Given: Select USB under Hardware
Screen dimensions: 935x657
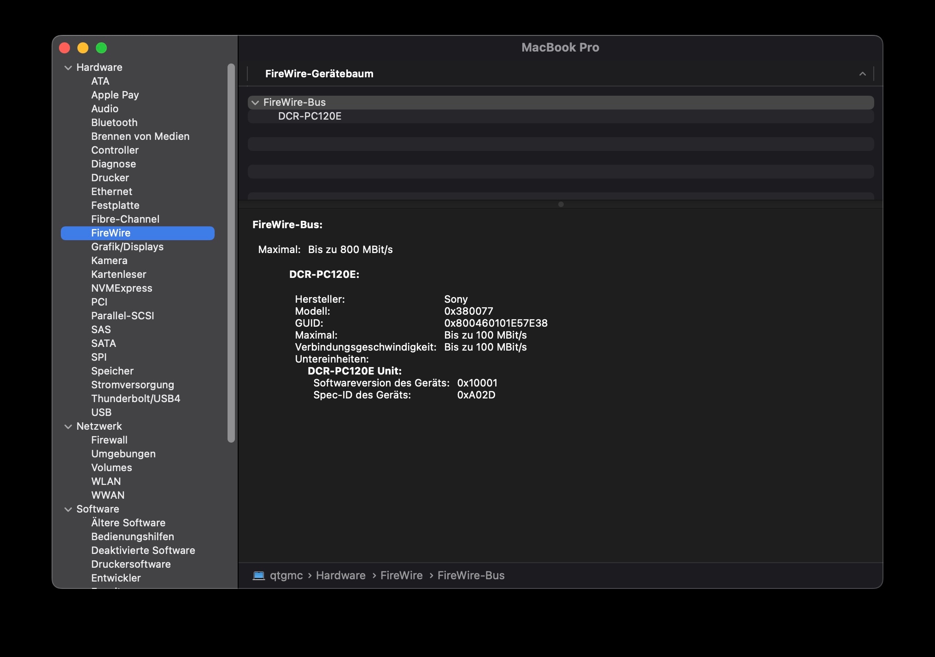Looking at the screenshot, I should (101, 412).
